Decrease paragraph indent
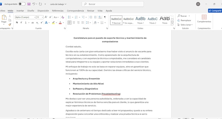The width and height of the screenshot is (222, 119). click(91, 17)
